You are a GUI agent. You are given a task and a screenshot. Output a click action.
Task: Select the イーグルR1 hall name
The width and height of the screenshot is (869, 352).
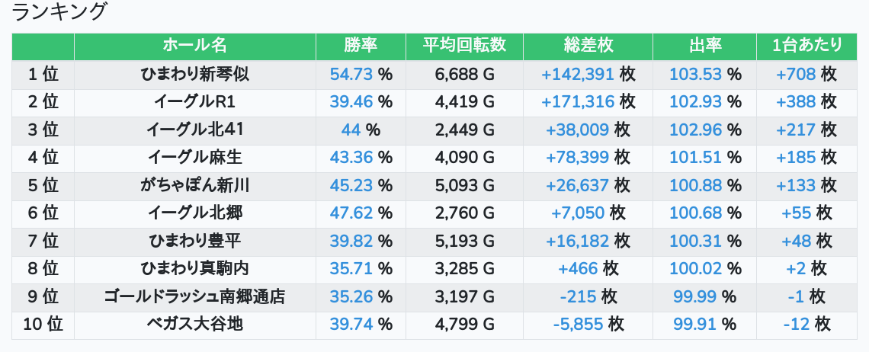coord(195,101)
